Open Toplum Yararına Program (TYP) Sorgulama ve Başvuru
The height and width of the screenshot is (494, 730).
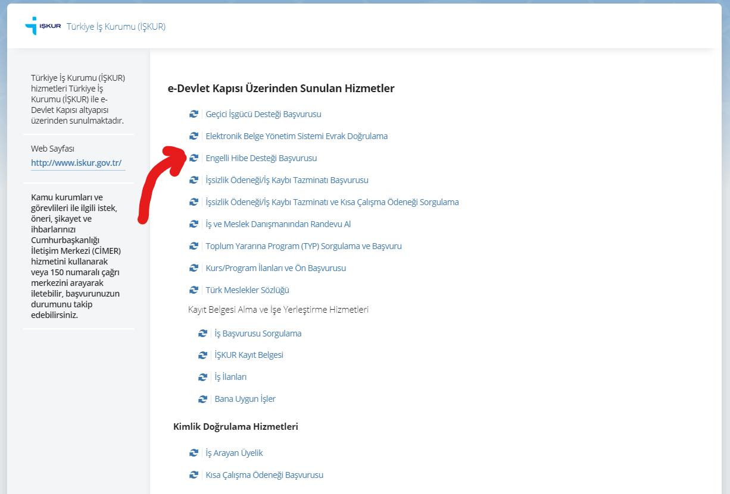[304, 246]
